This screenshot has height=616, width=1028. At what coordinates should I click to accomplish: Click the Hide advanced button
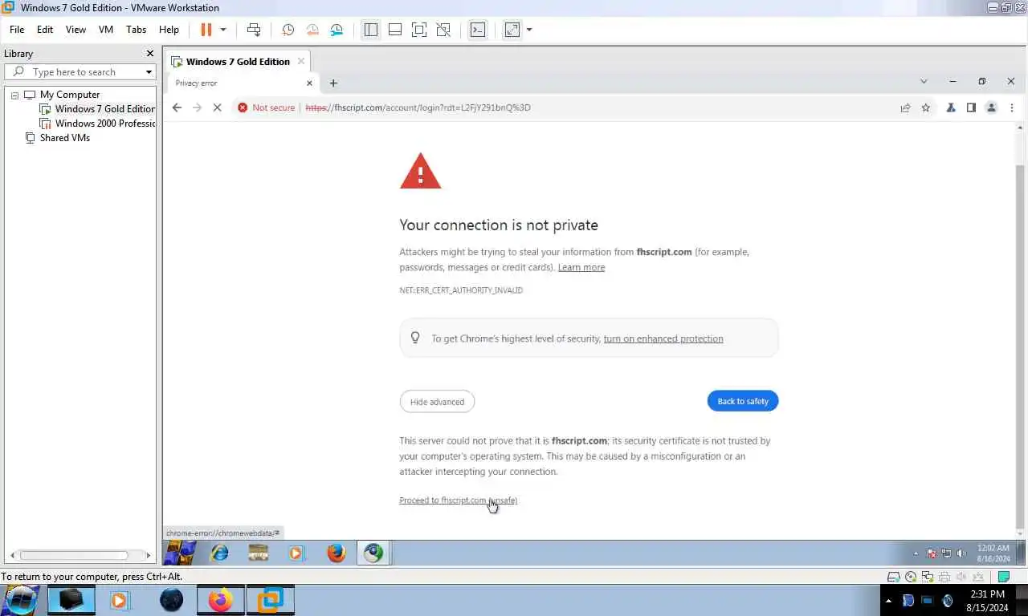point(437,402)
